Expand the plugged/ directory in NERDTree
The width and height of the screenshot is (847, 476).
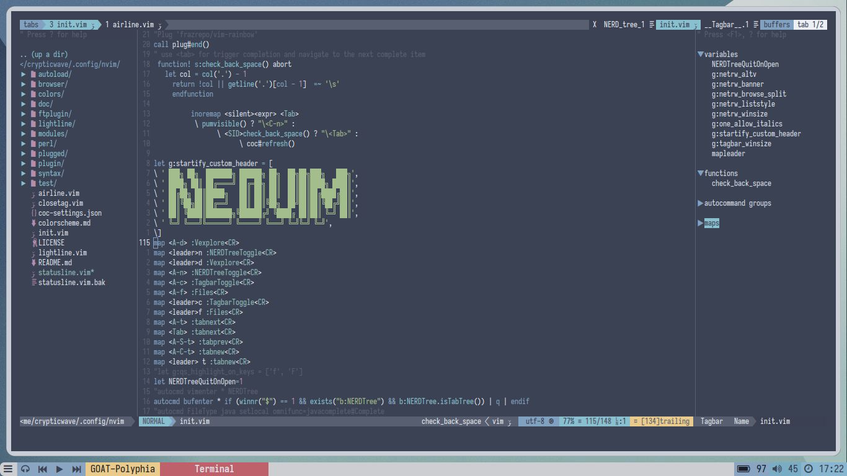24,154
